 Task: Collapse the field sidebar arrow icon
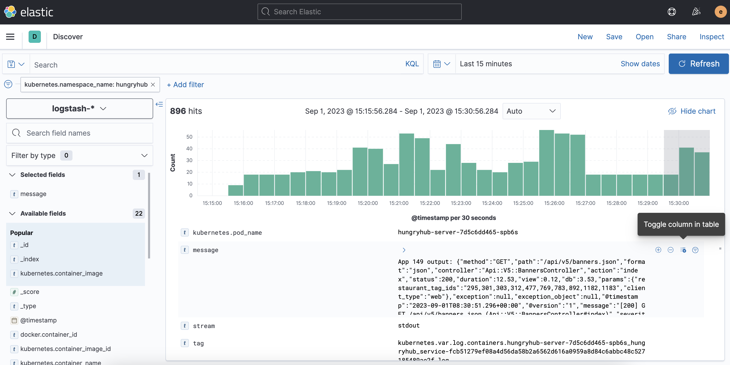pyautogui.click(x=159, y=105)
